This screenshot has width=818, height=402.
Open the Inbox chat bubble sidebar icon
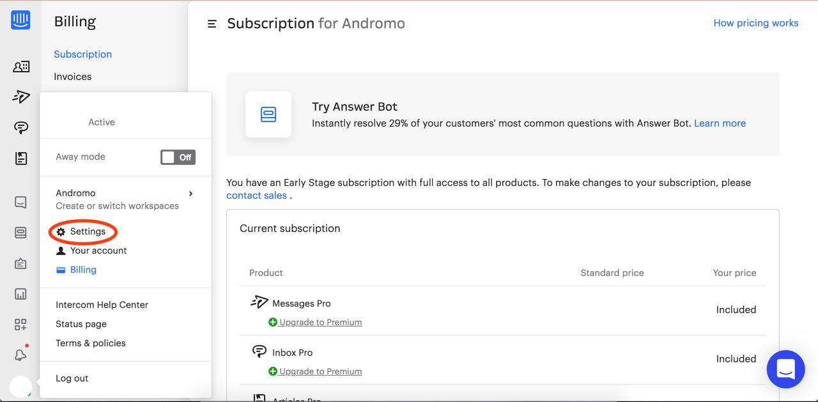point(21,128)
